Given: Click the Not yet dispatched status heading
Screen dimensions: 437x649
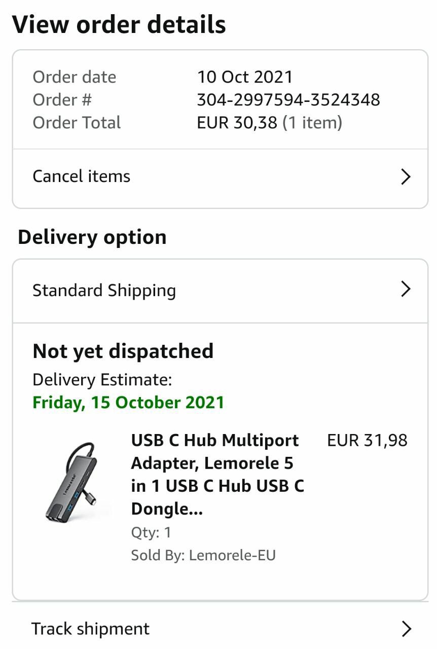Looking at the screenshot, I should 123,351.
